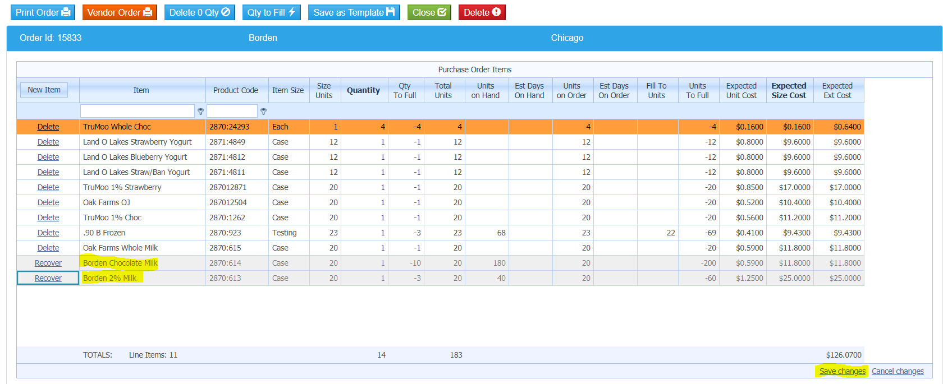Delete the .90 B Frozen row
This screenshot has width=943, height=384.
tap(48, 233)
